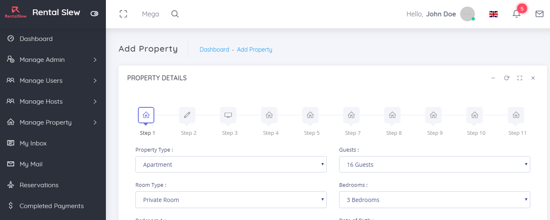Refresh the Property Details panel
This screenshot has height=220, width=550.
506,78
